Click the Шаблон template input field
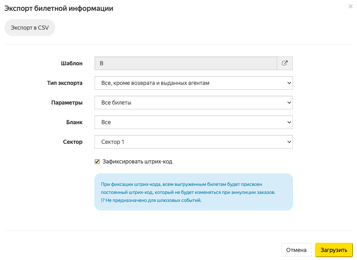Screen dimensions: 357x260 186,63
